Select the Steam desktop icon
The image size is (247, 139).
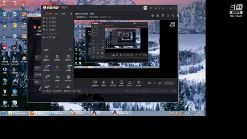click(x=15, y=82)
